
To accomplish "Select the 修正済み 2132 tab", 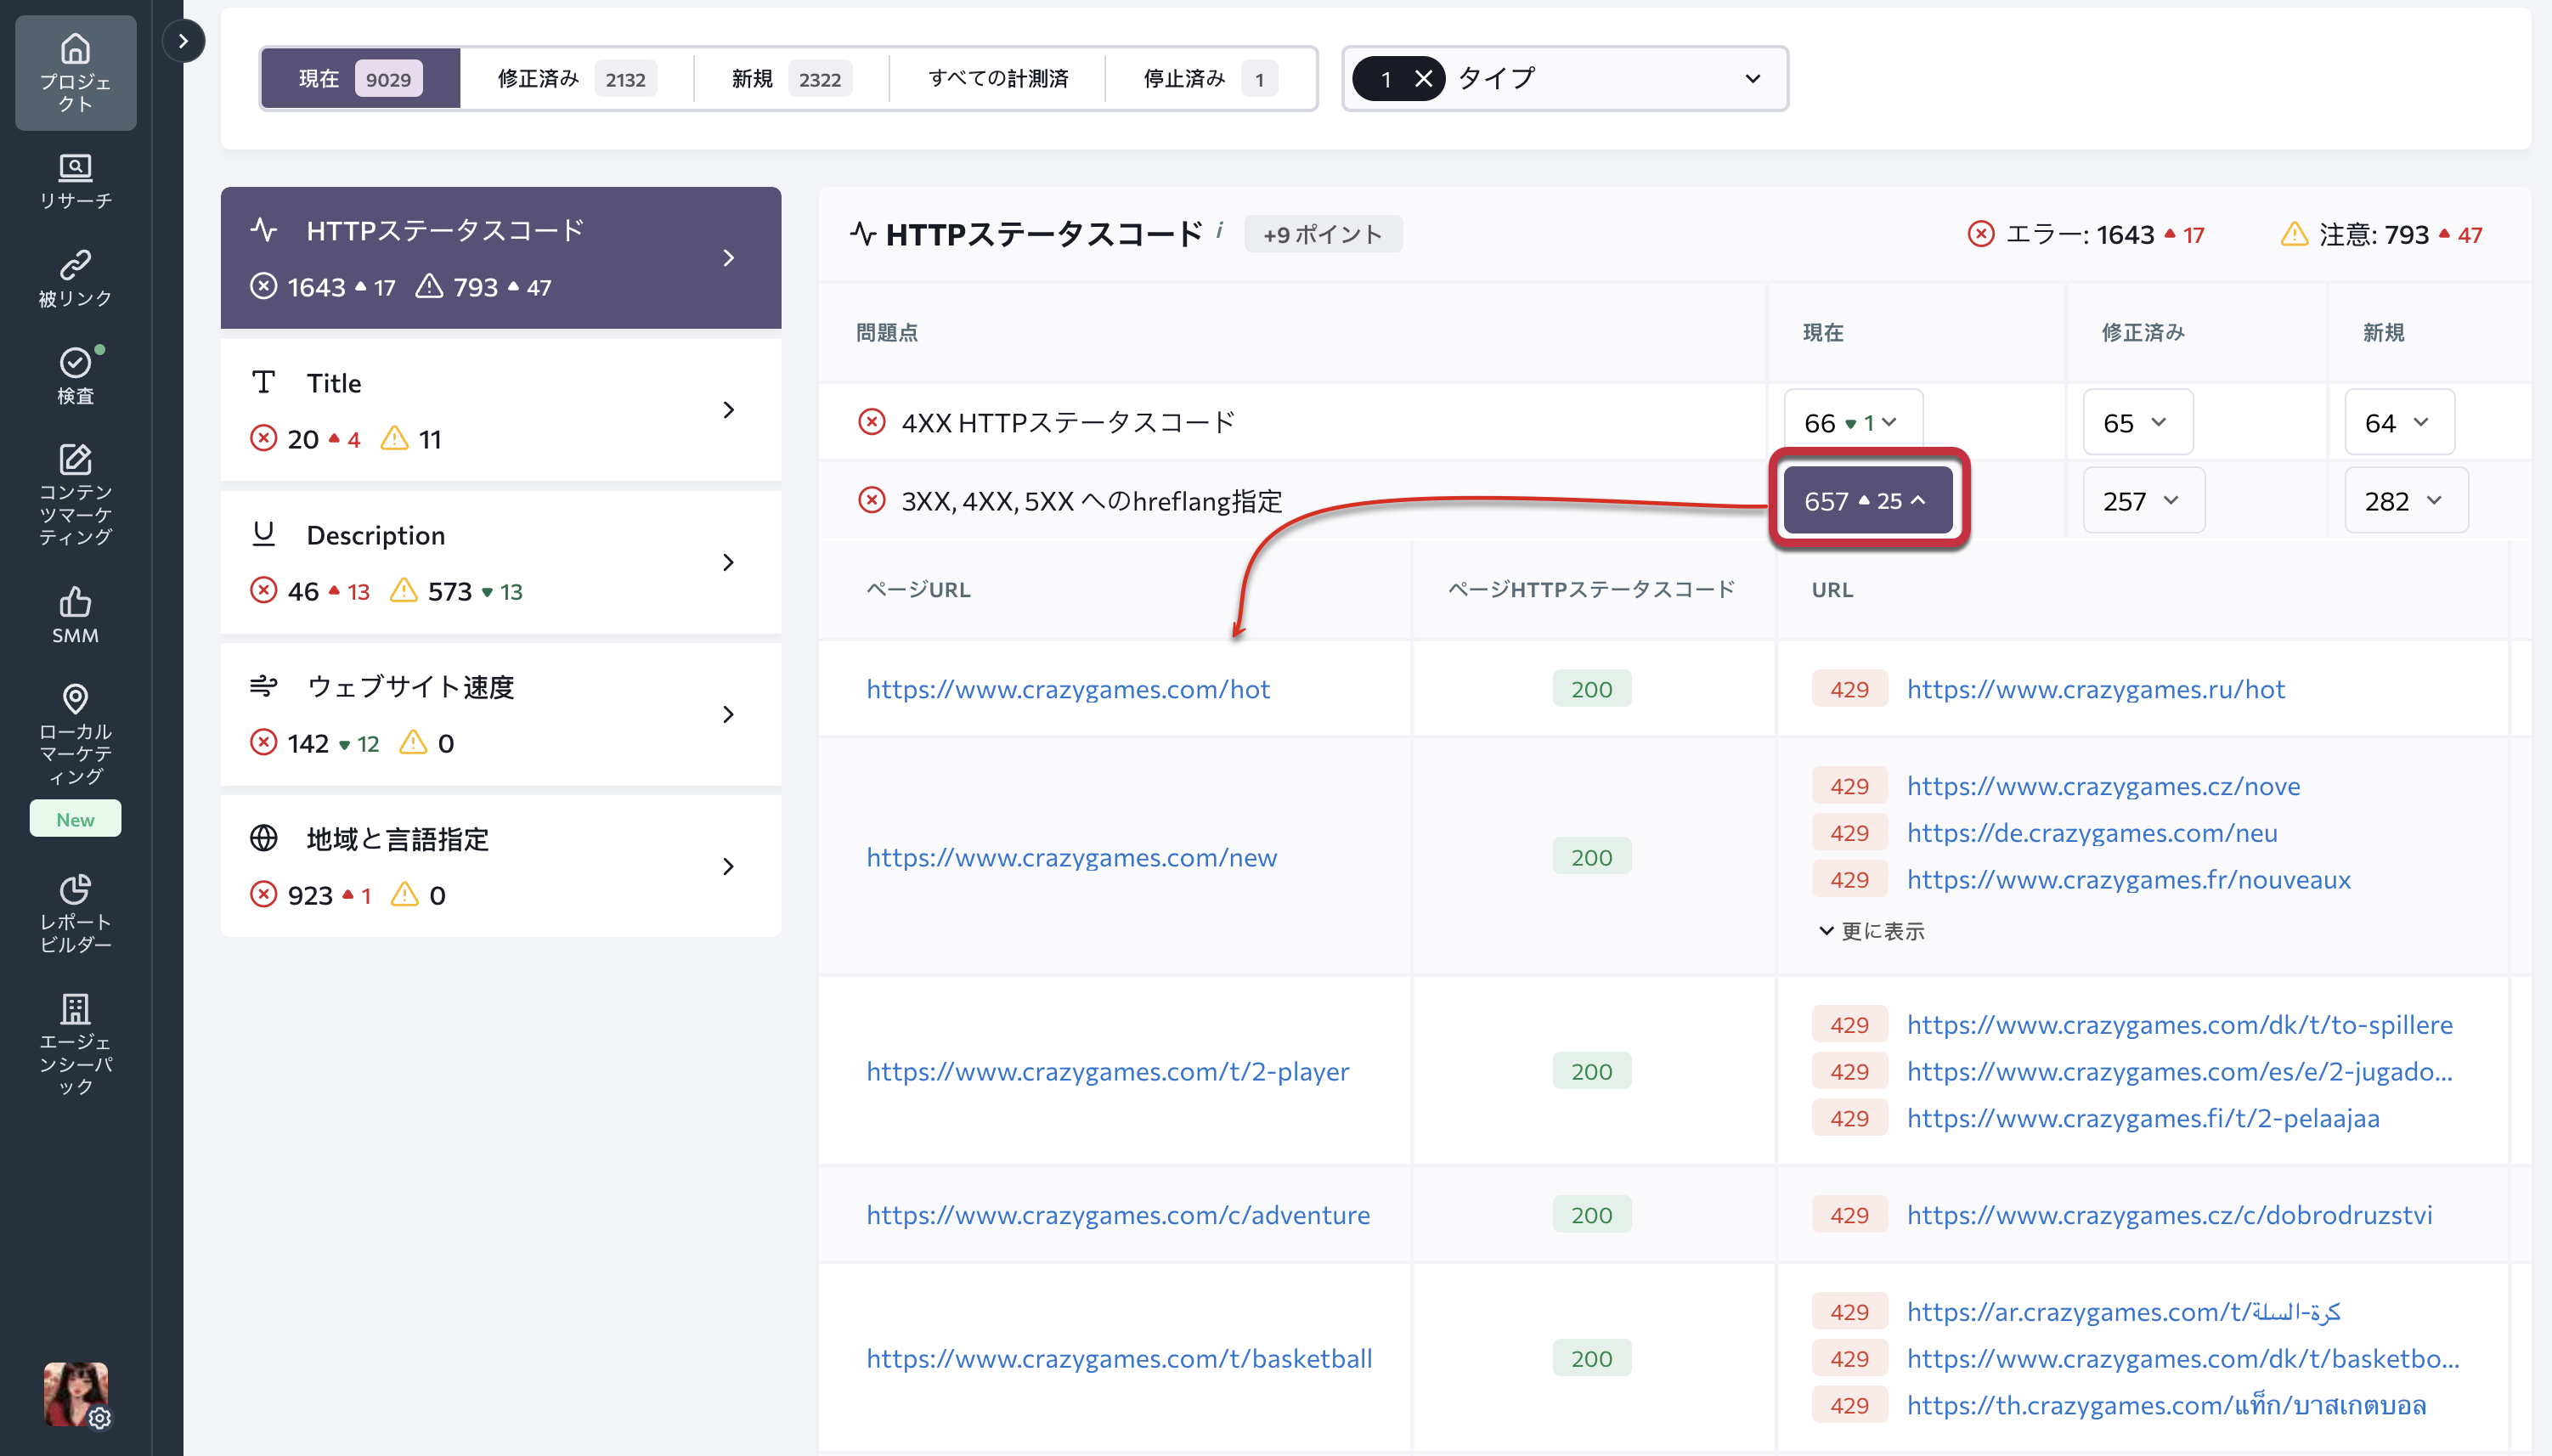I will 577,79.
